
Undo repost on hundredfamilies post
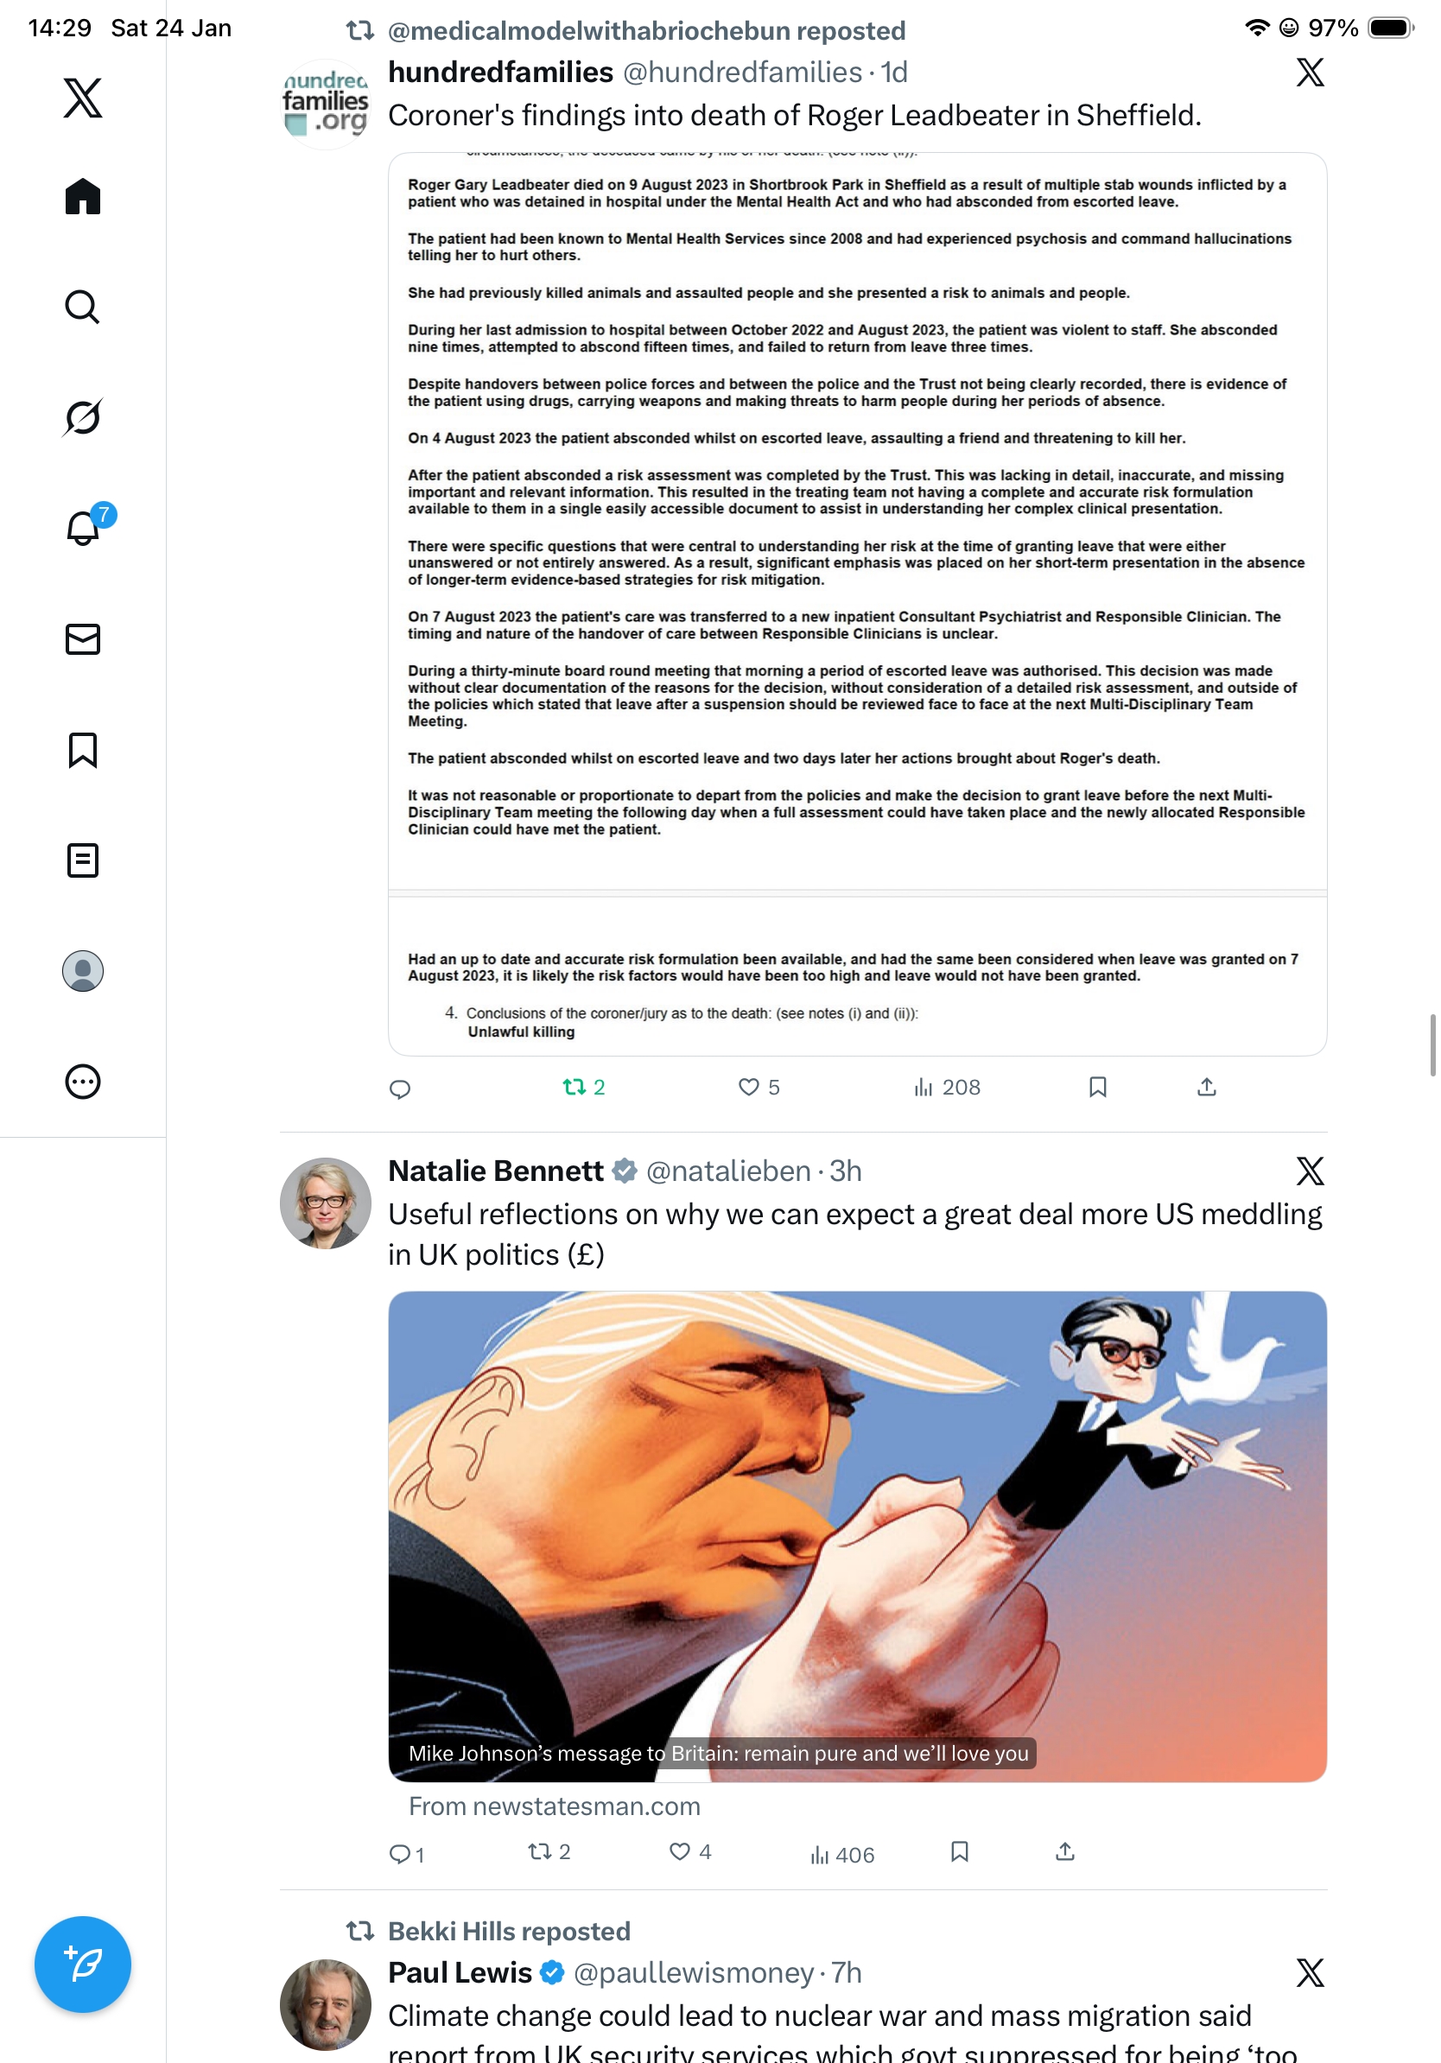[x=584, y=1087]
